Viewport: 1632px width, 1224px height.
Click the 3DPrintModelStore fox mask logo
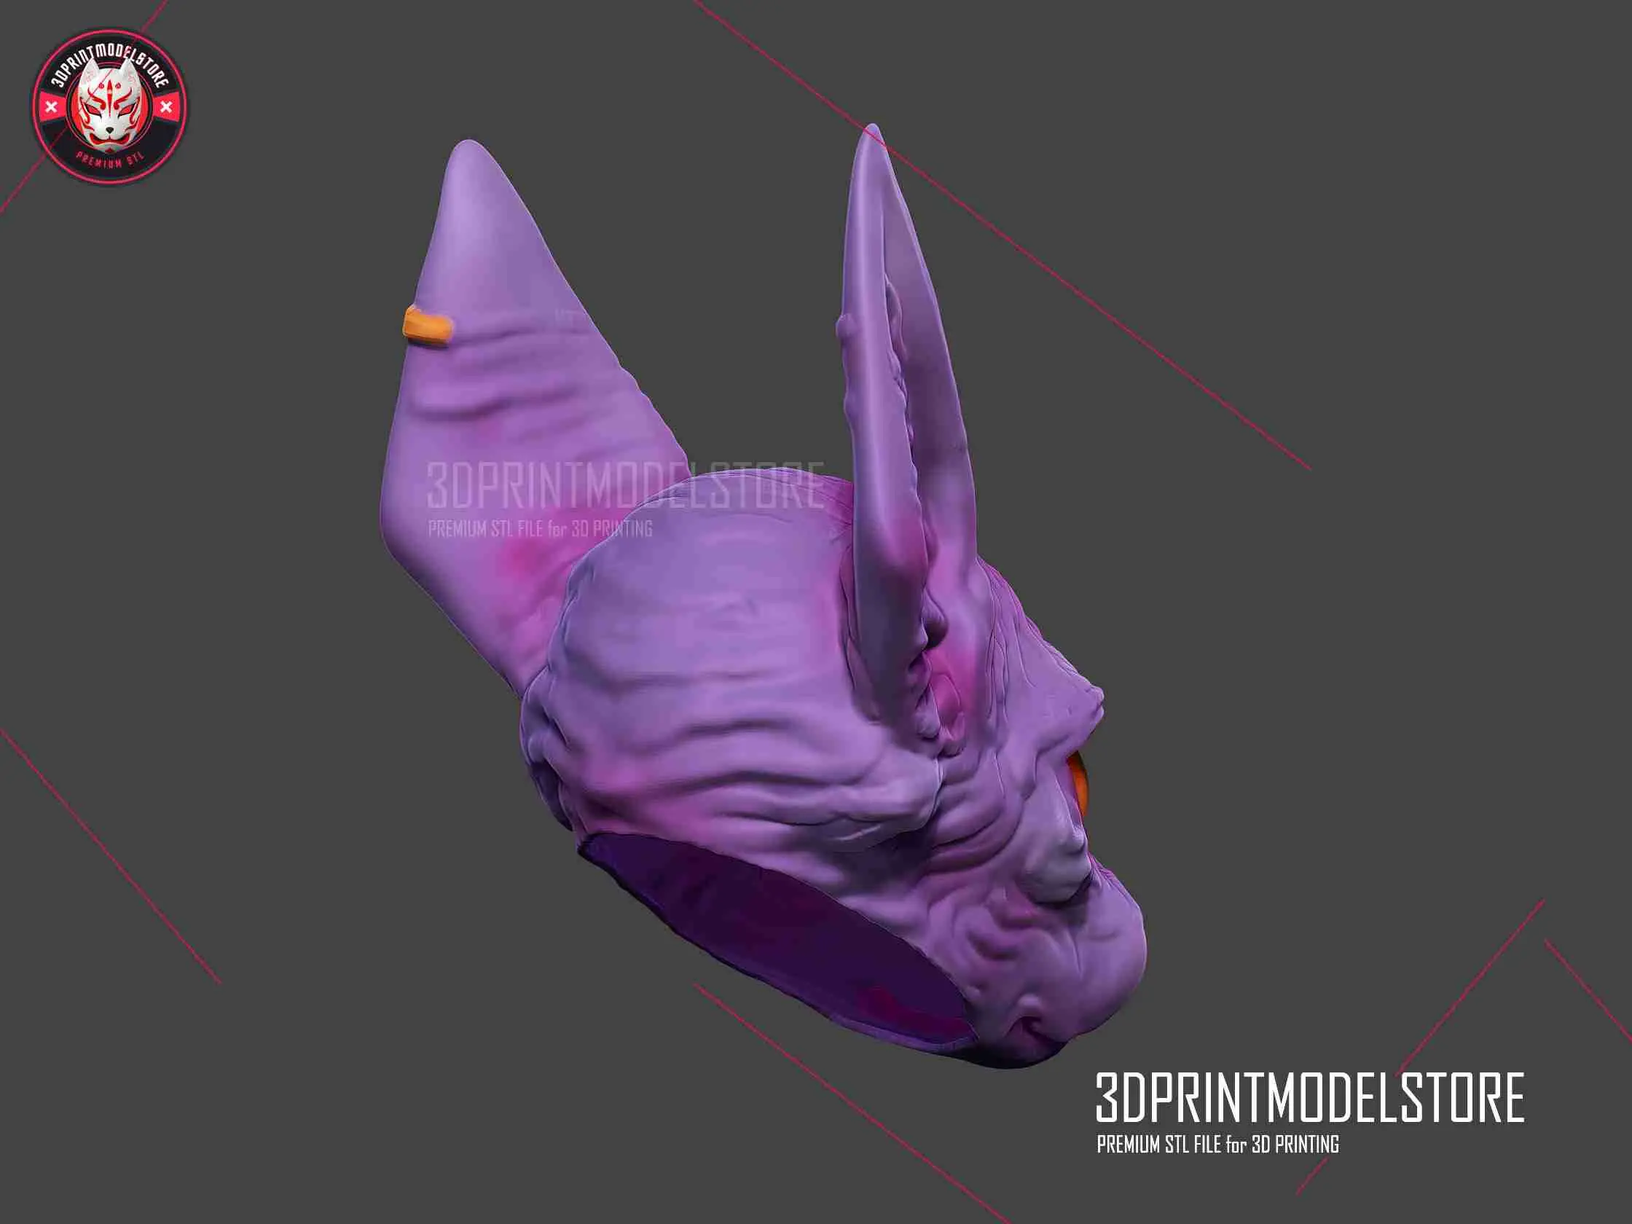[109, 107]
